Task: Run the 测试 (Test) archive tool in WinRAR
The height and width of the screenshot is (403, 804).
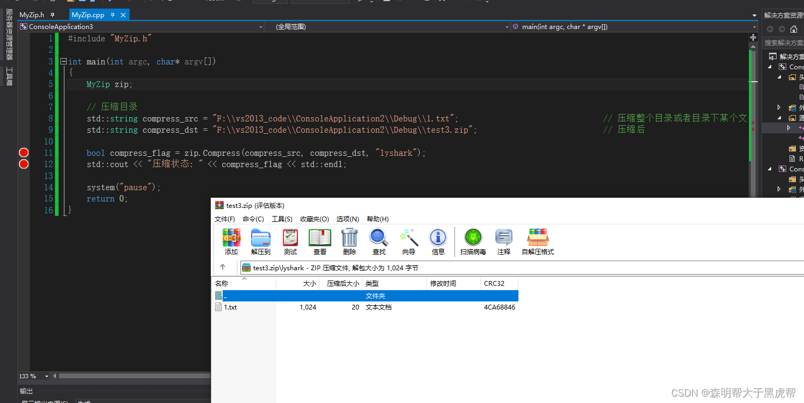Action: (290, 237)
